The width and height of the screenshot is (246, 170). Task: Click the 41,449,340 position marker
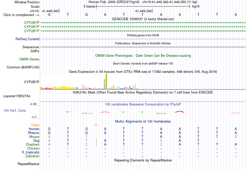[x=50, y=11]
